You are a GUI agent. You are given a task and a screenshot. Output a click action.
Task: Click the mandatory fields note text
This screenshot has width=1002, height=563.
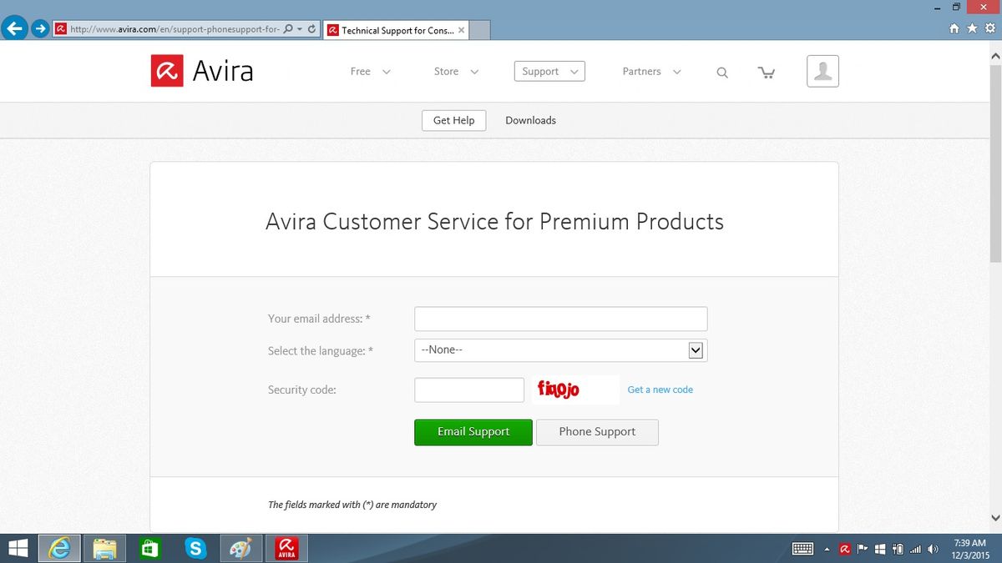[352, 505]
